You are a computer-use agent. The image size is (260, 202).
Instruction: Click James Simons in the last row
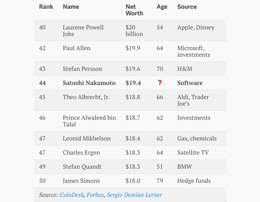[81, 181]
